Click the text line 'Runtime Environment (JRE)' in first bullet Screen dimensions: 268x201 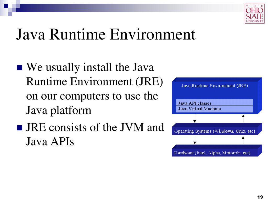94,82
